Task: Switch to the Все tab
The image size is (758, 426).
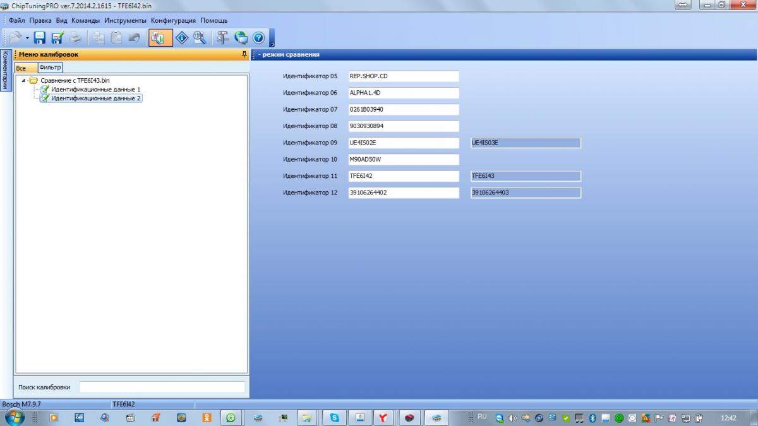Action: coord(25,68)
